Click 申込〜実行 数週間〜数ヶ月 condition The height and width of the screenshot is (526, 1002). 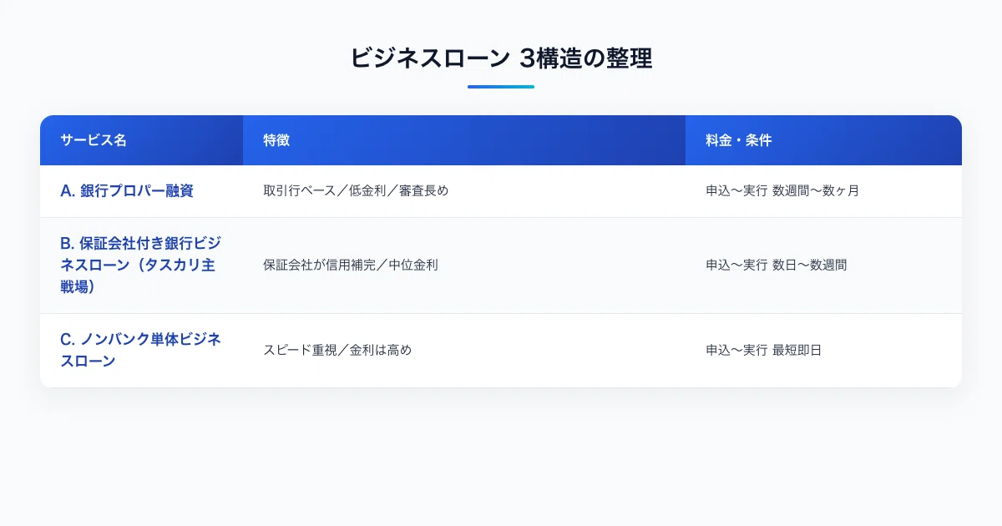tap(782, 190)
